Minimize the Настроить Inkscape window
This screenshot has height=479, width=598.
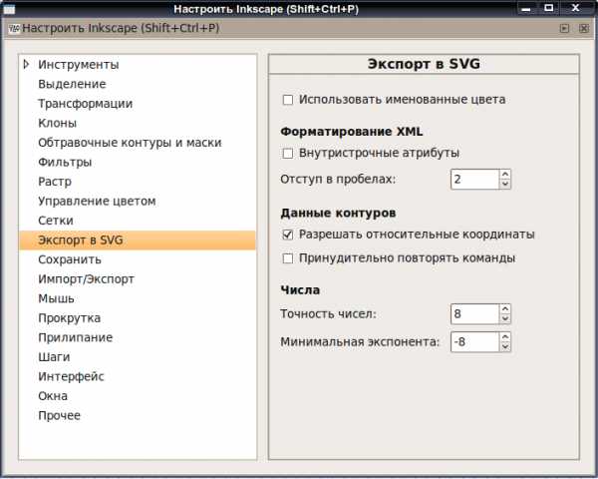(526, 9)
